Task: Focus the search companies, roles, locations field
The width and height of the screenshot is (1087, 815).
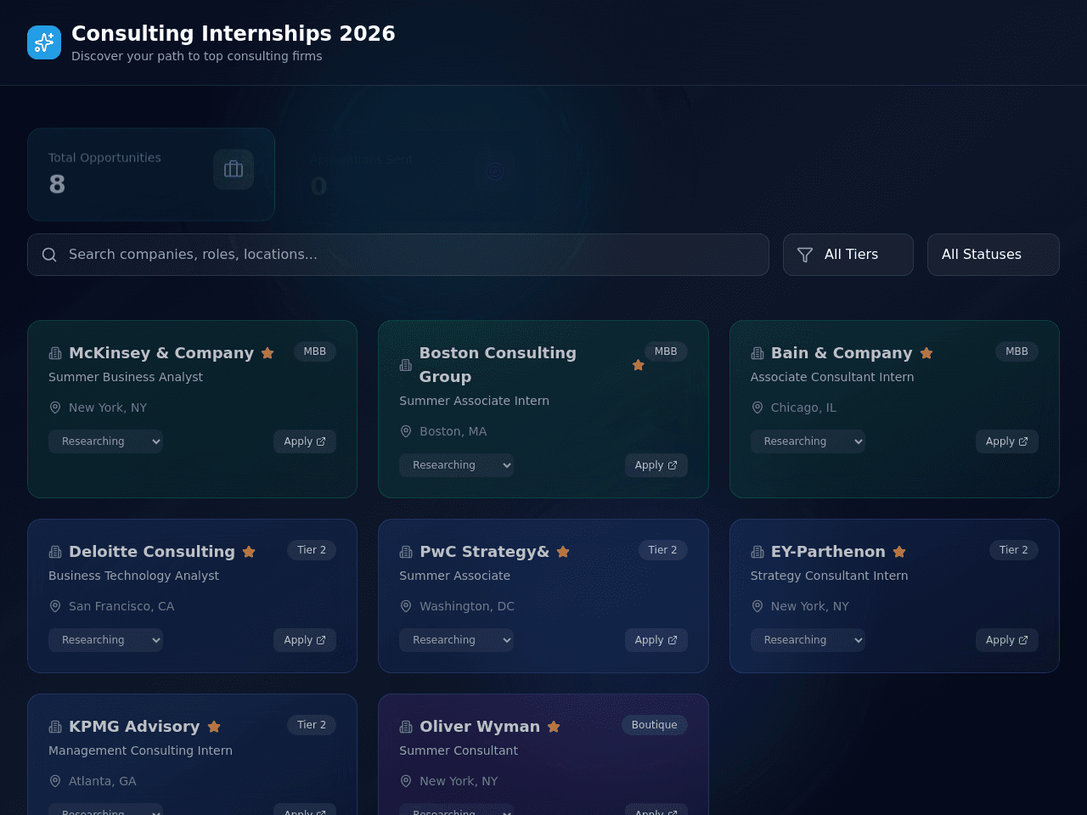Action: [398, 255]
